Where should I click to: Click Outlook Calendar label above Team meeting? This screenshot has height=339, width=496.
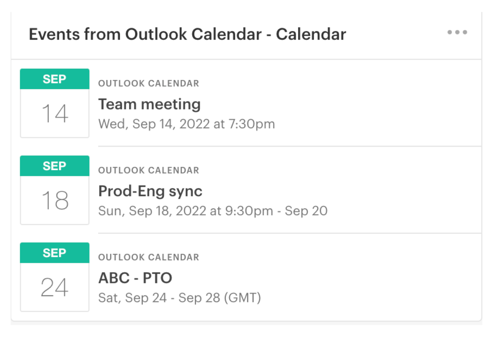(149, 83)
